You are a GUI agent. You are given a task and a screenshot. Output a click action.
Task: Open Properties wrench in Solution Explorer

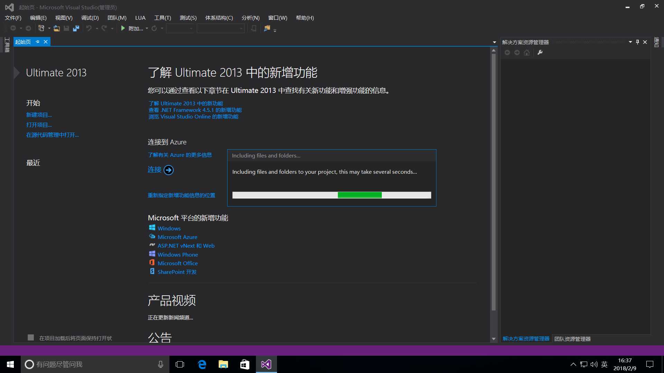coord(540,52)
